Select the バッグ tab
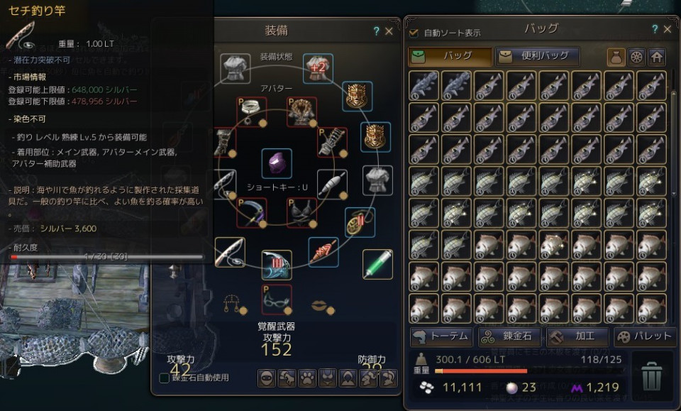The width and height of the screenshot is (681, 411). [x=450, y=57]
